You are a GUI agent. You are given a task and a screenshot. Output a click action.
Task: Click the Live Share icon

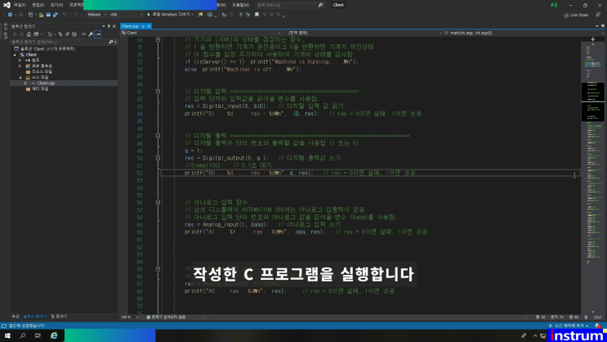pyautogui.click(x=566, y=15)
